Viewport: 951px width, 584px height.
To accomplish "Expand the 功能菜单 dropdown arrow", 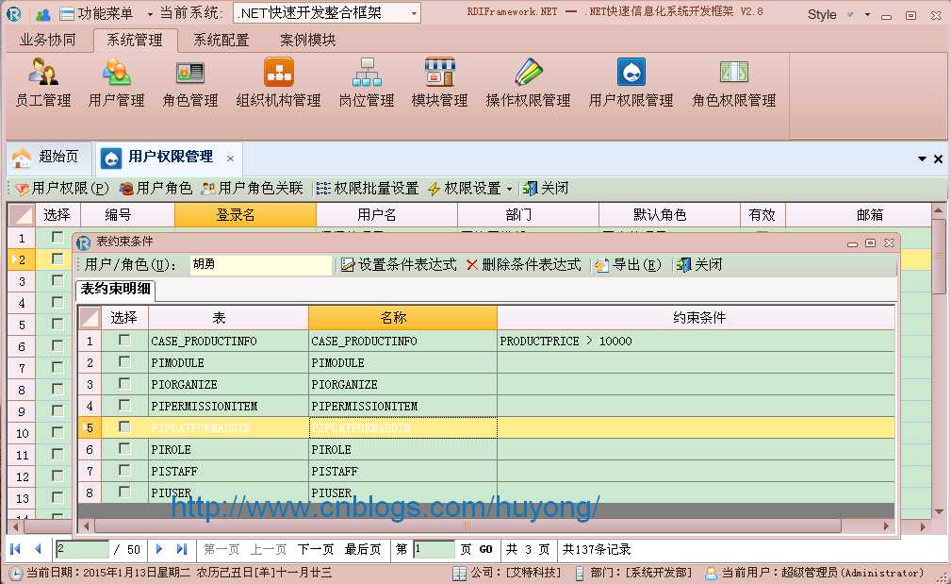I will pyautogui.click(x=150, y=14).
